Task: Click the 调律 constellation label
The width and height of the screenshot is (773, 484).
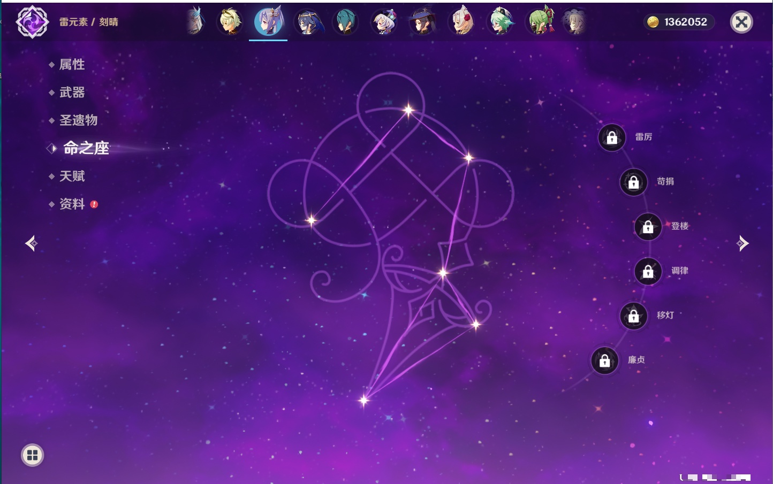Action: point(680,271)
